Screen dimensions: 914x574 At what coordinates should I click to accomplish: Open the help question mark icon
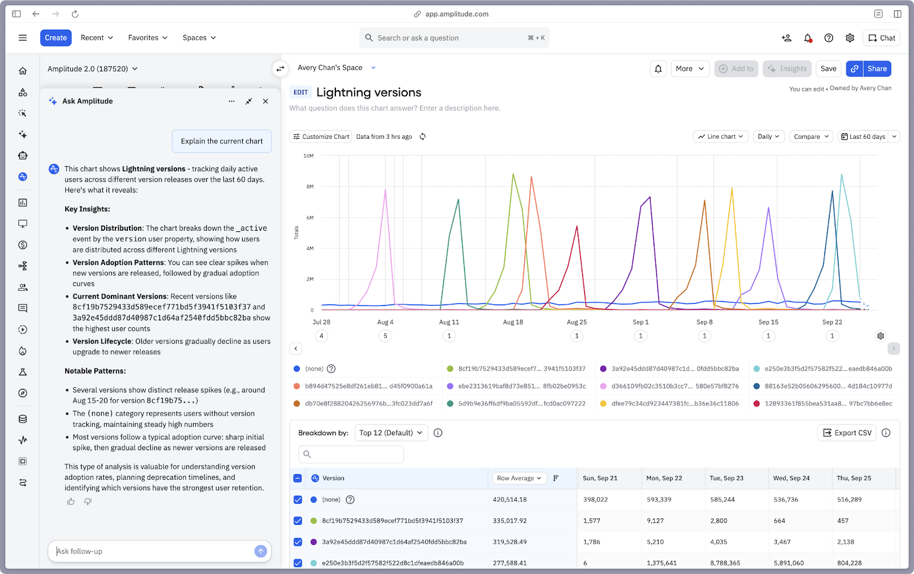[829, 38]
